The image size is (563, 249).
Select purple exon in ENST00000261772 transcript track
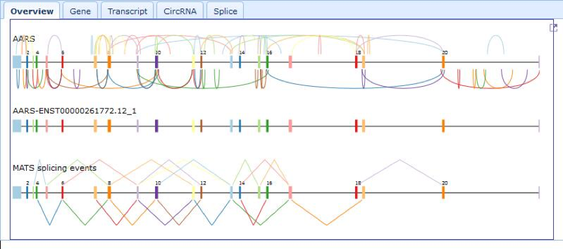156,126
